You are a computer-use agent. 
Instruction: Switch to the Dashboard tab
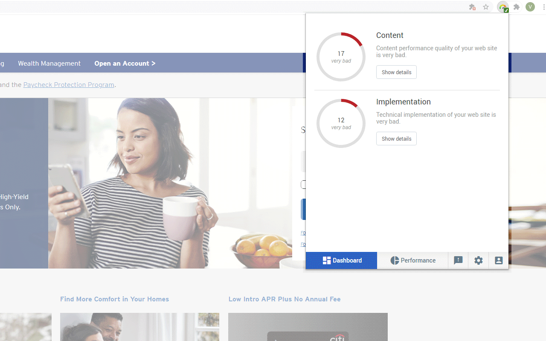[341, 260]
